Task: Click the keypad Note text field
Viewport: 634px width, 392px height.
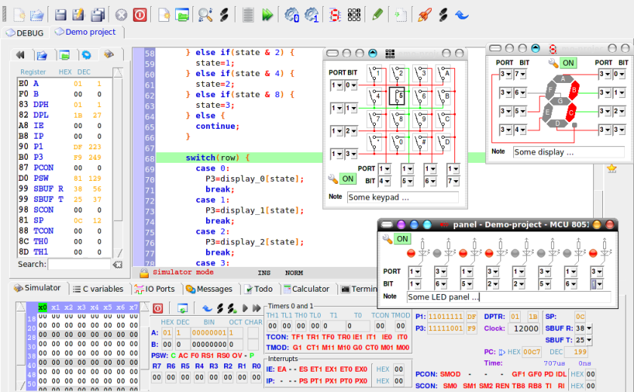Action: [x=402, y=198]
